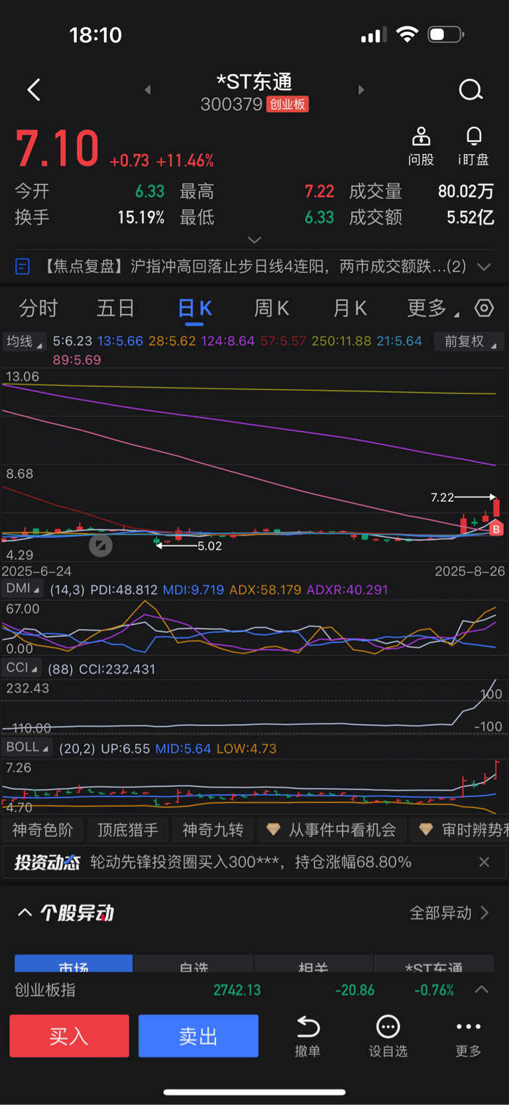Screen dimensions: 509x1105
Task: Select 分时 tab
Action: 38,308
